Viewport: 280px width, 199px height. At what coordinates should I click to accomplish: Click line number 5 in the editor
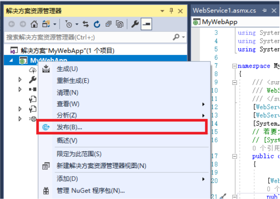click(x=216, y=49)
